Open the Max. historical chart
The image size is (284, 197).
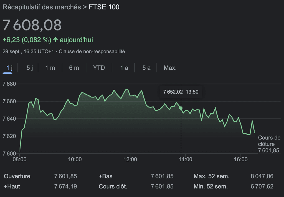(x=169, y=68)
